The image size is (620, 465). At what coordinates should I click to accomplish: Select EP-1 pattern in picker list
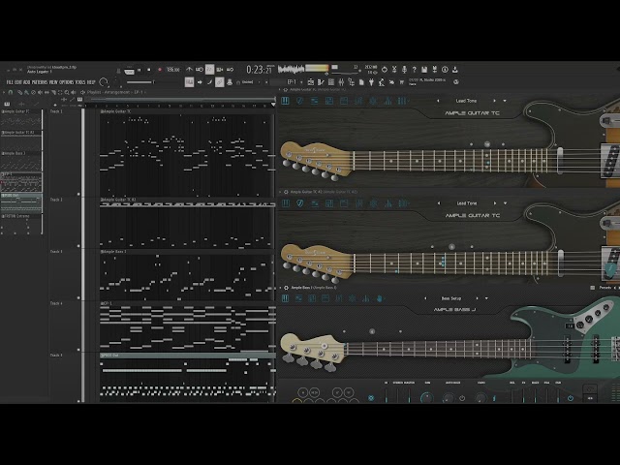pyautogui.click(x=21, y=182)
